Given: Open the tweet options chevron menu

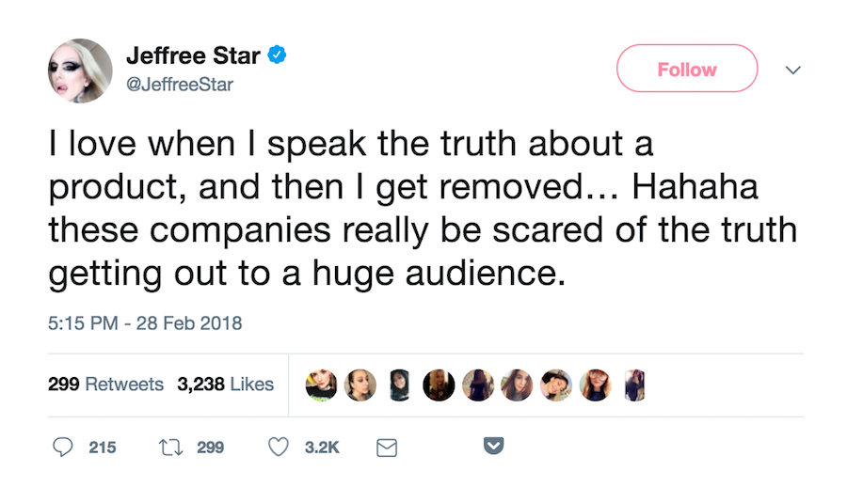Looking at the screenshot, I should point(792,70).
